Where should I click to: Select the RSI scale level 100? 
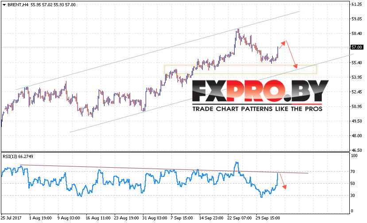(354, 156)
